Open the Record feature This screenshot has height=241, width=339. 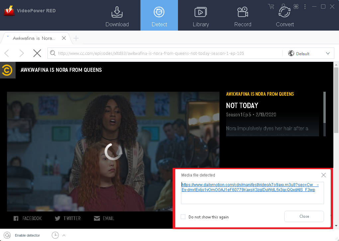pos(243,15)
